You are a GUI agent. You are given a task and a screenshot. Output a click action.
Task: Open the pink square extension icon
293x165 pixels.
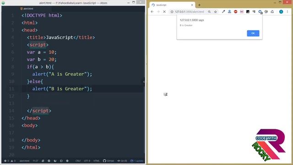click(x=242, y=11)
